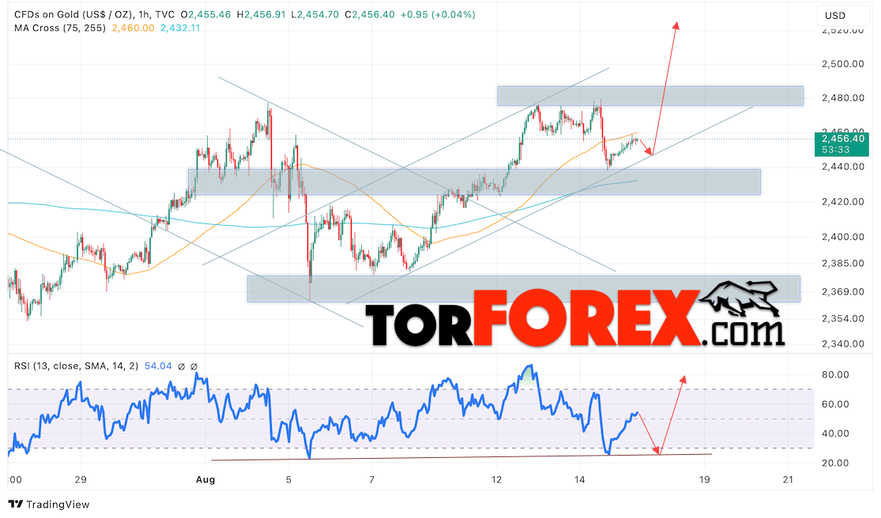Click the first ∅ symbol in RSI legend
The image size is (881, 518).
pos(182,366)
